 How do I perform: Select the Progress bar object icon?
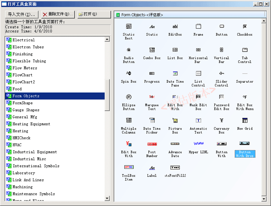[x=152, y=74]
